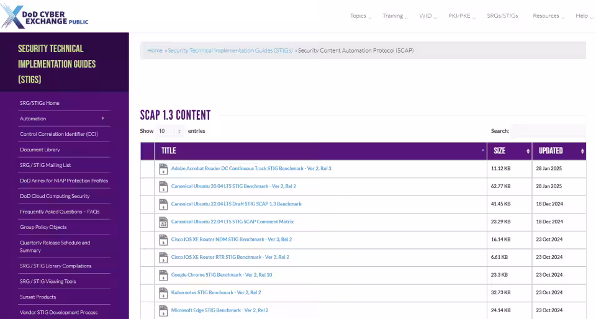Open the Topics navigation dropdown

360,16
